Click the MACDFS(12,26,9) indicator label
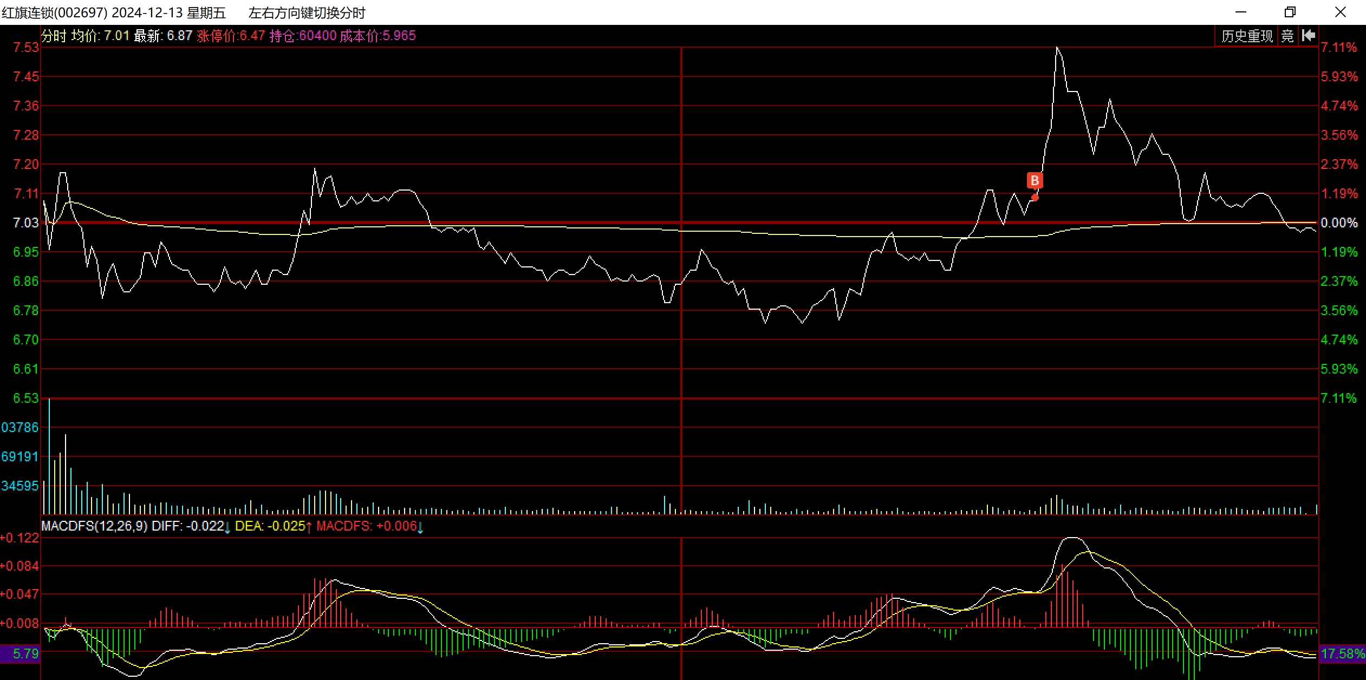This screenshot has height=680, width=1366. coord(94,526)
